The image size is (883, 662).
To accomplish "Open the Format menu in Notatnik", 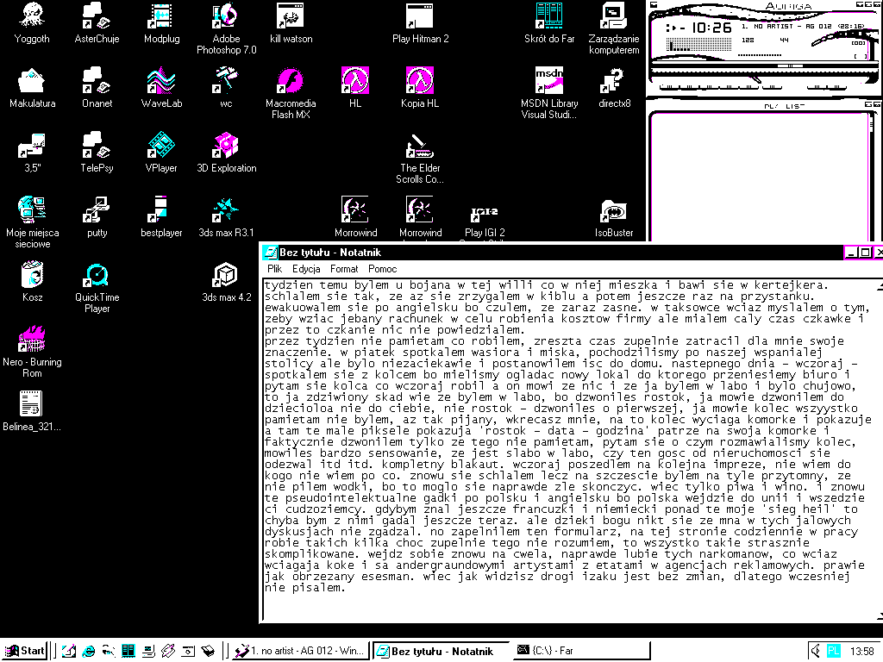I will [x=343, y=269].
